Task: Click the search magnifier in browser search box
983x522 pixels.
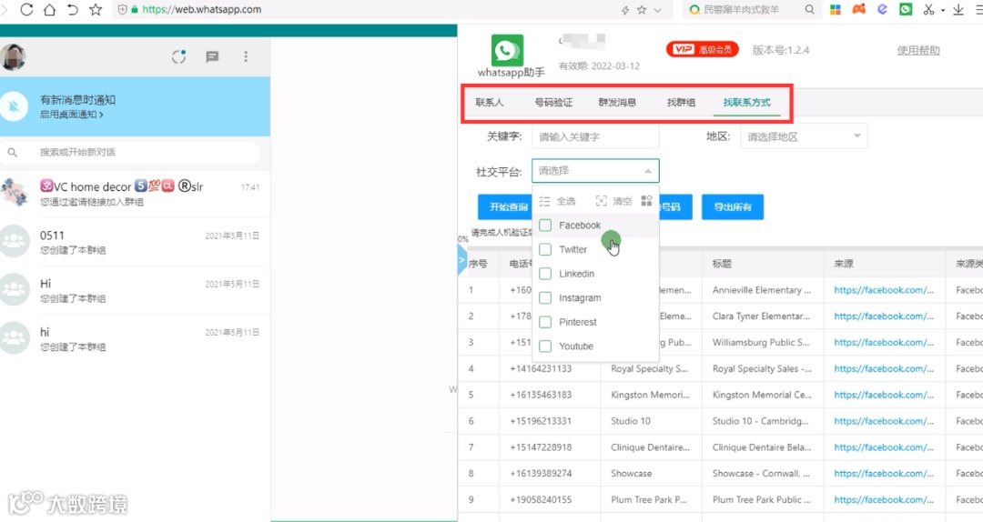Action: (809, 9)
